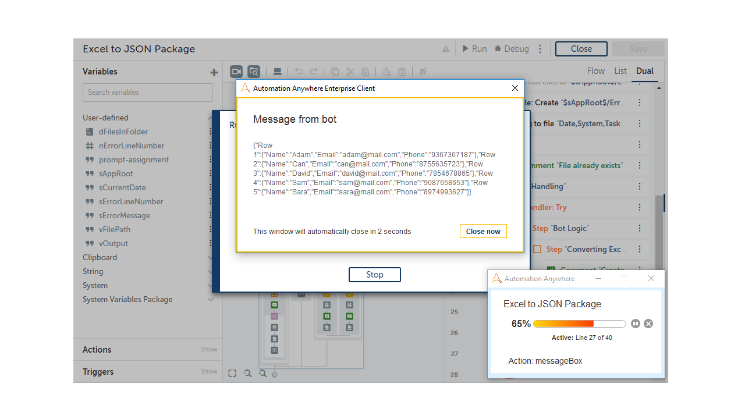Close the Automation Anywhere progress window

pos(651,279)
